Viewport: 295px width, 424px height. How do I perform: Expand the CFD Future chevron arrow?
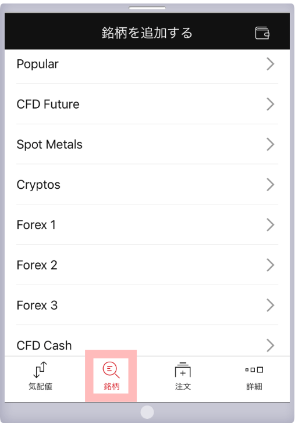[x=271, y=104]
